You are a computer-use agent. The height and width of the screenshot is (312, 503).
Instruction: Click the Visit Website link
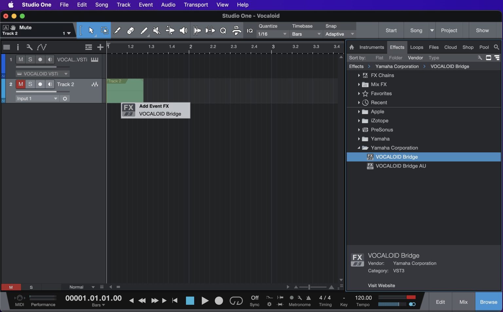pos(381,286)
